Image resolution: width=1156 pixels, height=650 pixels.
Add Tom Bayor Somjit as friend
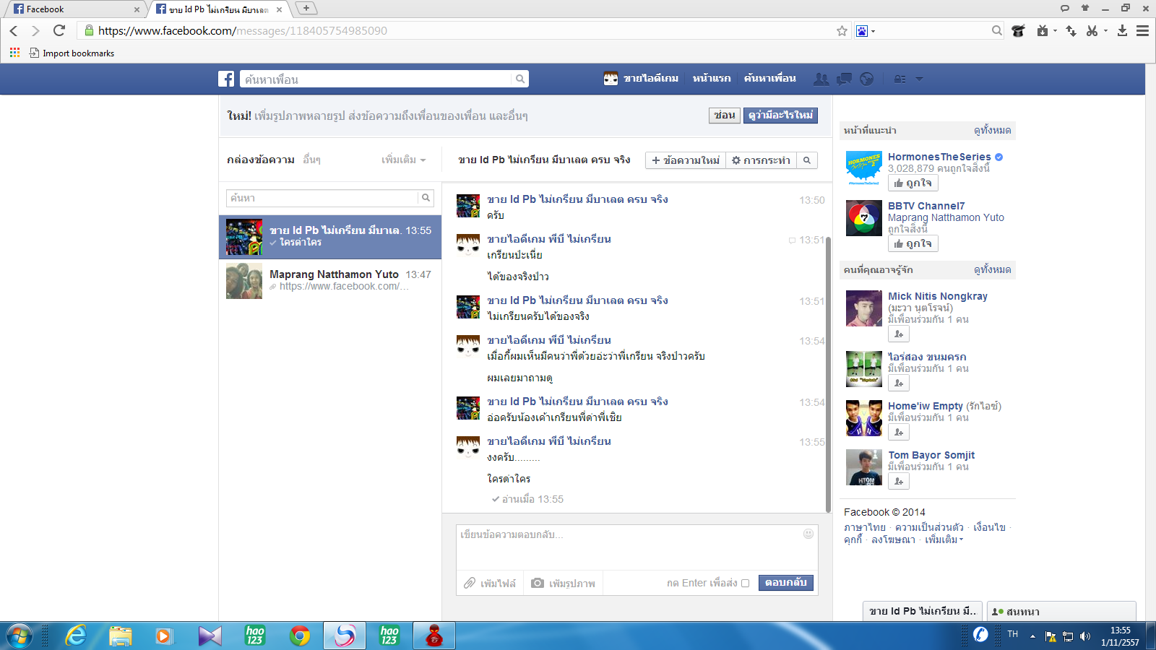(x=899, y=481)
